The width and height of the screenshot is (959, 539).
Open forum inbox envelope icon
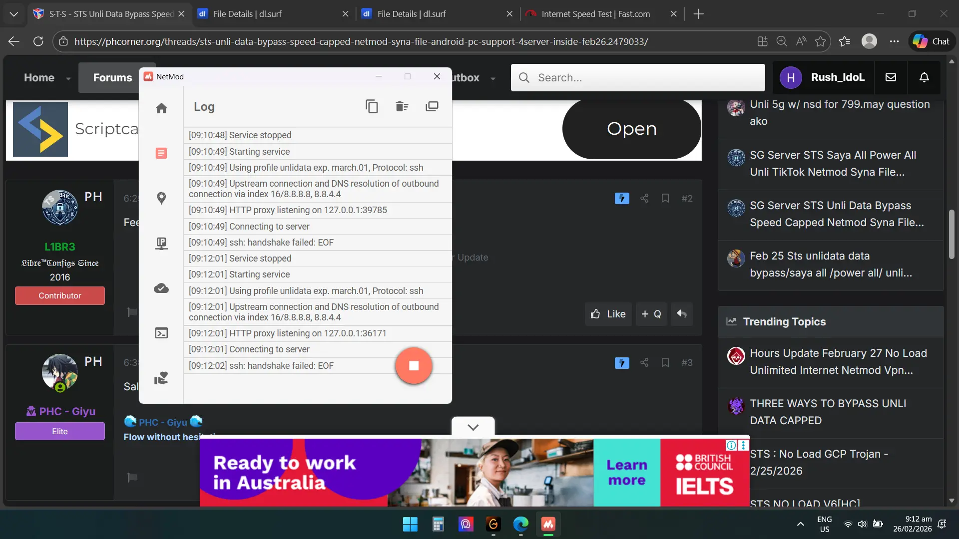click(891, 77)
